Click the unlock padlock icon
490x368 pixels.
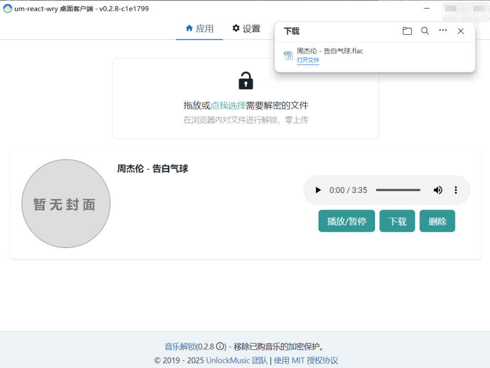(246, 81)
